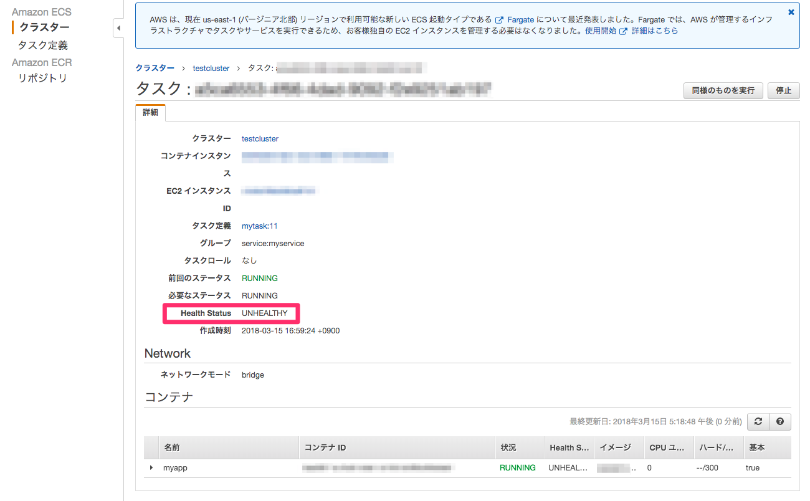The image size is (810, 501).
Task: Select クラスター in the sidebar menu
Action: point(42,27)
